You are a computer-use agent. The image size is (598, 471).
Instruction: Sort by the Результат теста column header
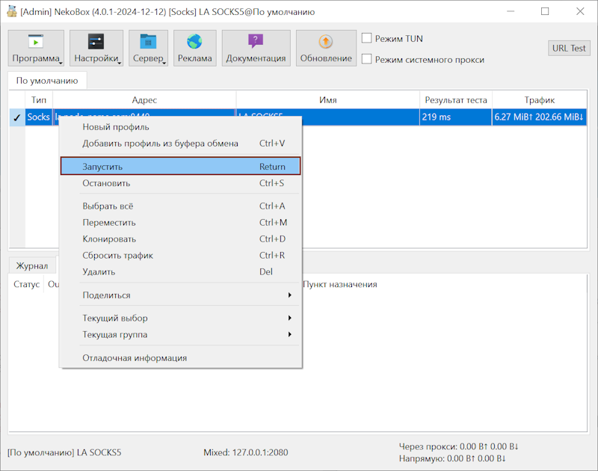(x=456, y=100)
